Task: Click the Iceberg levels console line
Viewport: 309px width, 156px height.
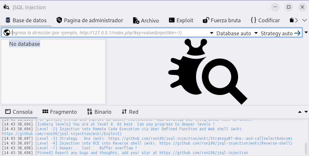Action: tap(108, 124)
